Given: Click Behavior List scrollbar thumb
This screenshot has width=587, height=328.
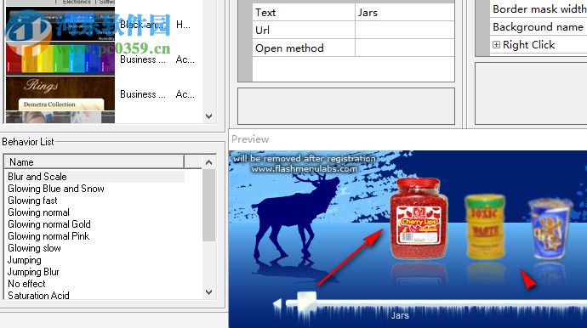Looking at the screenshot, I should pos(209,205).
